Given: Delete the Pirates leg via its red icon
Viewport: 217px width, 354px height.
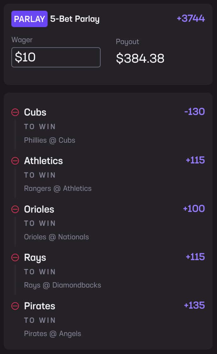Looking at the screenshot, I should (x=15, y=306).
